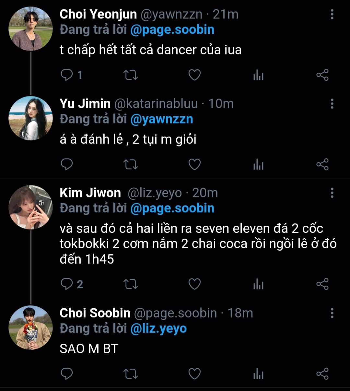Open the tweet text 'SAO M BT'
This screenshot has width=350, height=391.
click(89, 349)
